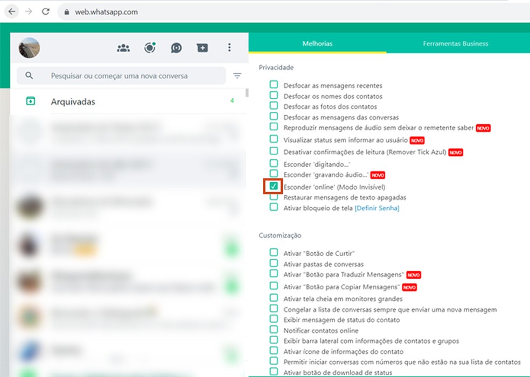Check Ativar 'Botão de Curtir'
This screenshot has width=530, height=377.
(x=274, y=252)
